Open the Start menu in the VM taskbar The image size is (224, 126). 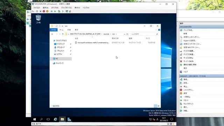click(x=35, y=119)
